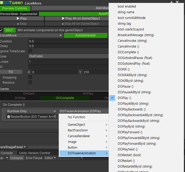Choose DOComplete () in the function list
185x172 pixels.
[128, 52]
